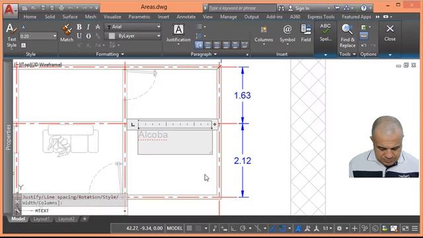Click the ByLayer color swatch
This screenshot has height=238, width=423.
click(112, 36)
